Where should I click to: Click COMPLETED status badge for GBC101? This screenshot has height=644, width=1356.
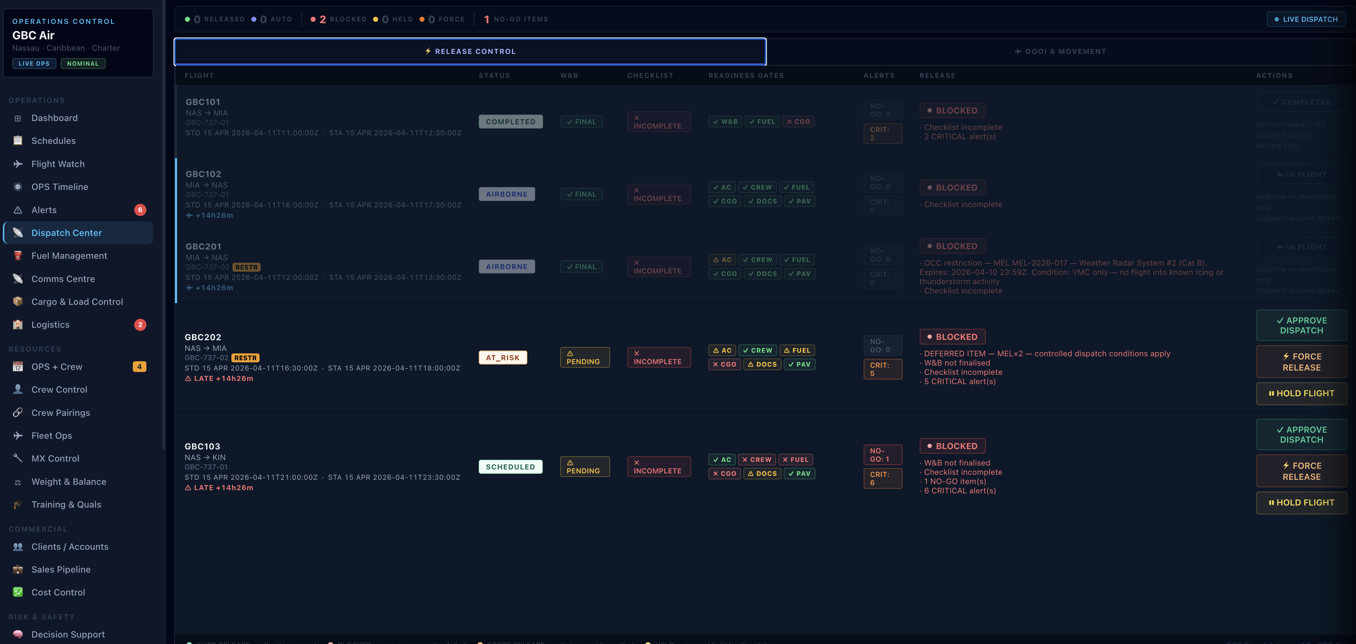coord(511,121)
